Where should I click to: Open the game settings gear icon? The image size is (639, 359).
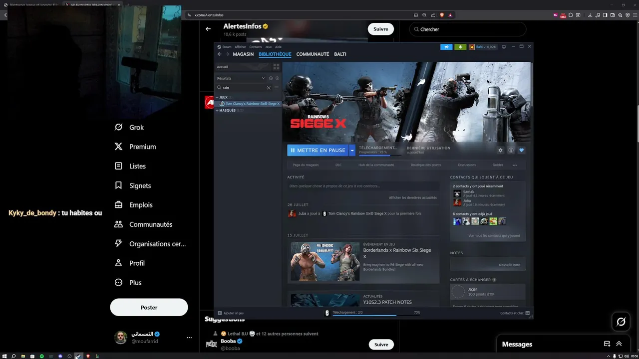pos(501,150)
